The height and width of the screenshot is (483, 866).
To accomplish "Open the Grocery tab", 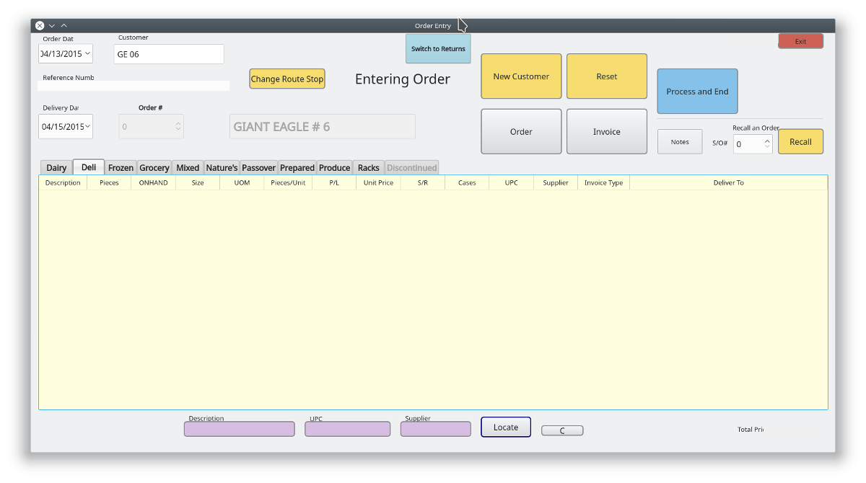I will pyautogui.click(x=154, y=167).
